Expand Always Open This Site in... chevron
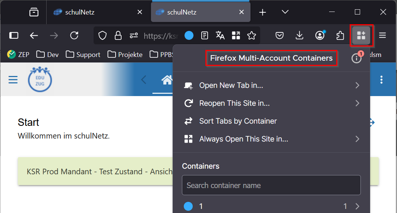This screenshot has height=213, width=397. coord(357,139)
